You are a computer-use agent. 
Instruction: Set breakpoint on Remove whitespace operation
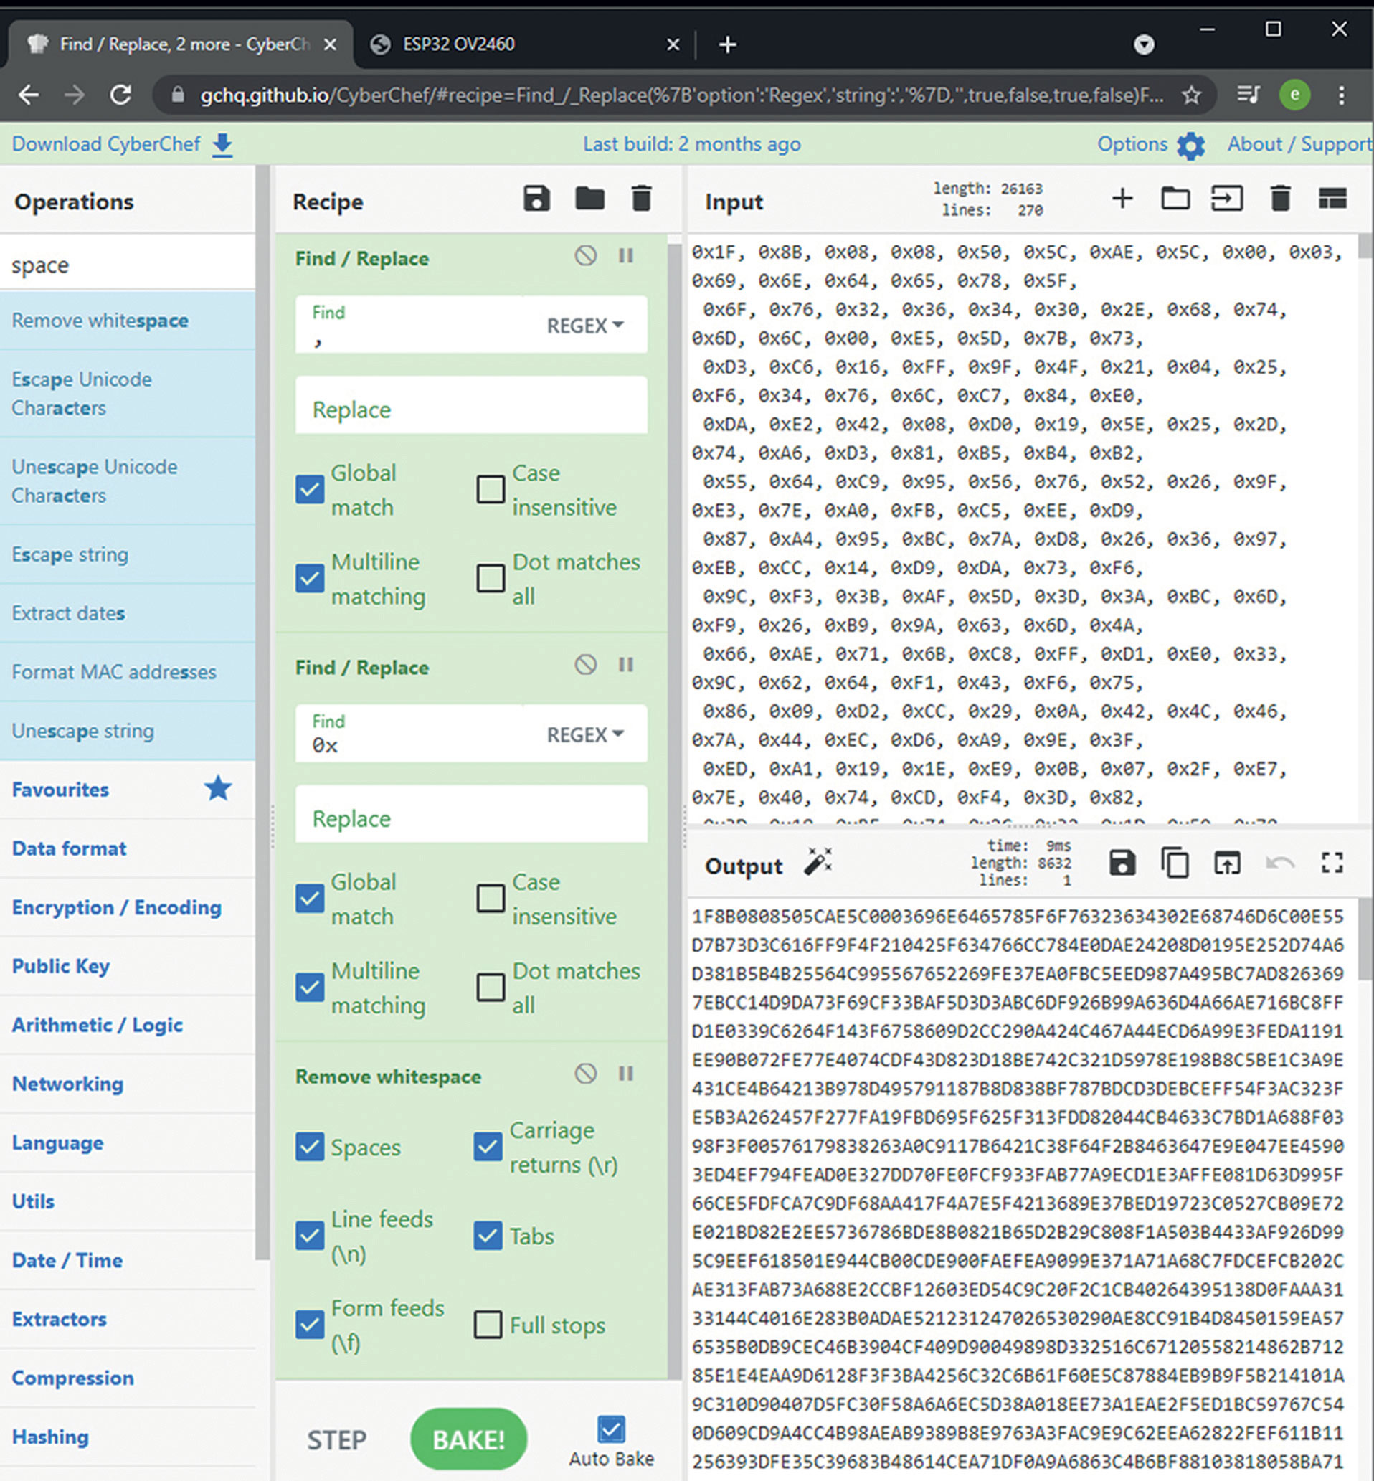click(x=626, y=1074)
